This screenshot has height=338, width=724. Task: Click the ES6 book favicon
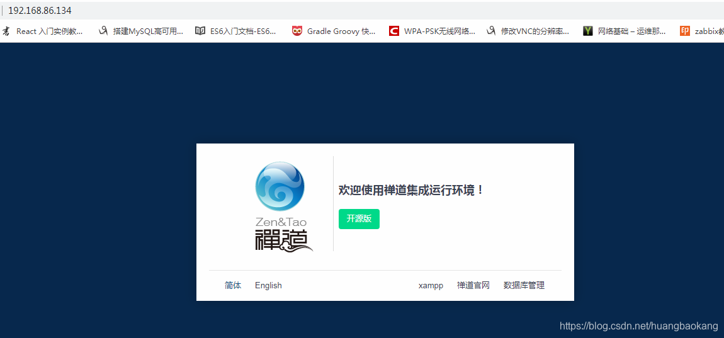coord(200,31)
